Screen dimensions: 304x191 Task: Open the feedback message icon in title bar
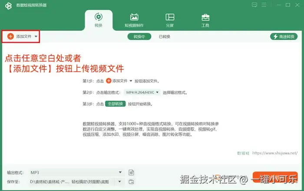(x=254, y=5)
